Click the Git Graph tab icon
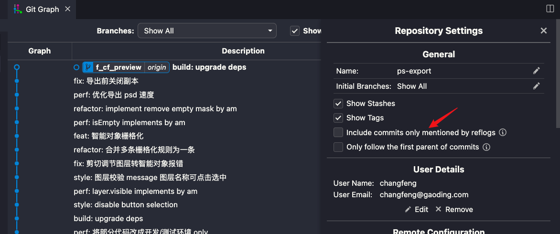This screenshot has height=234, width=560. tap(18, 9)
